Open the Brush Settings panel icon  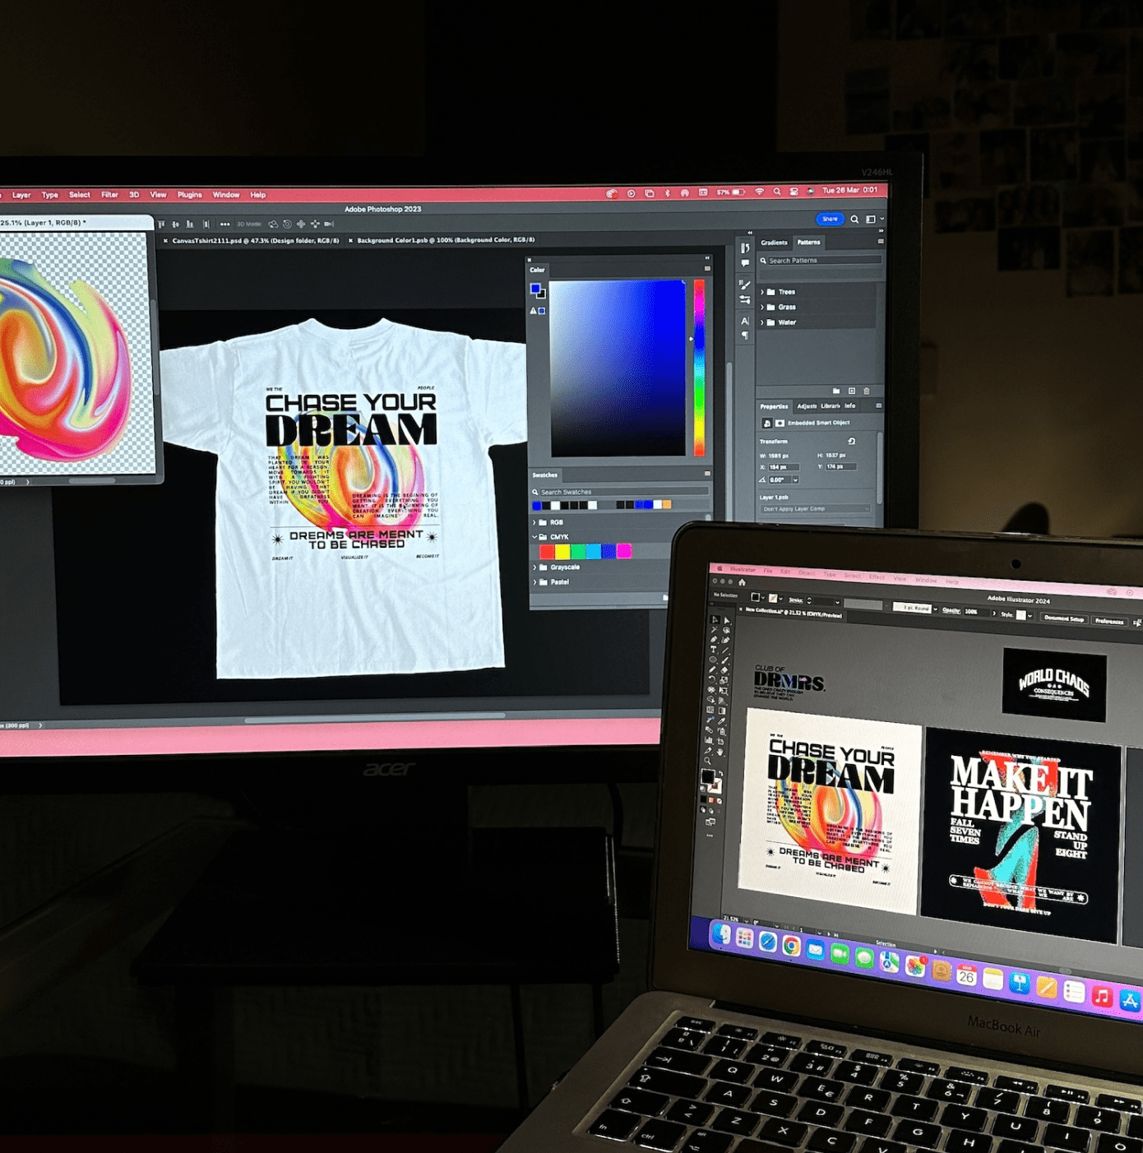click(x=745, y=299)
